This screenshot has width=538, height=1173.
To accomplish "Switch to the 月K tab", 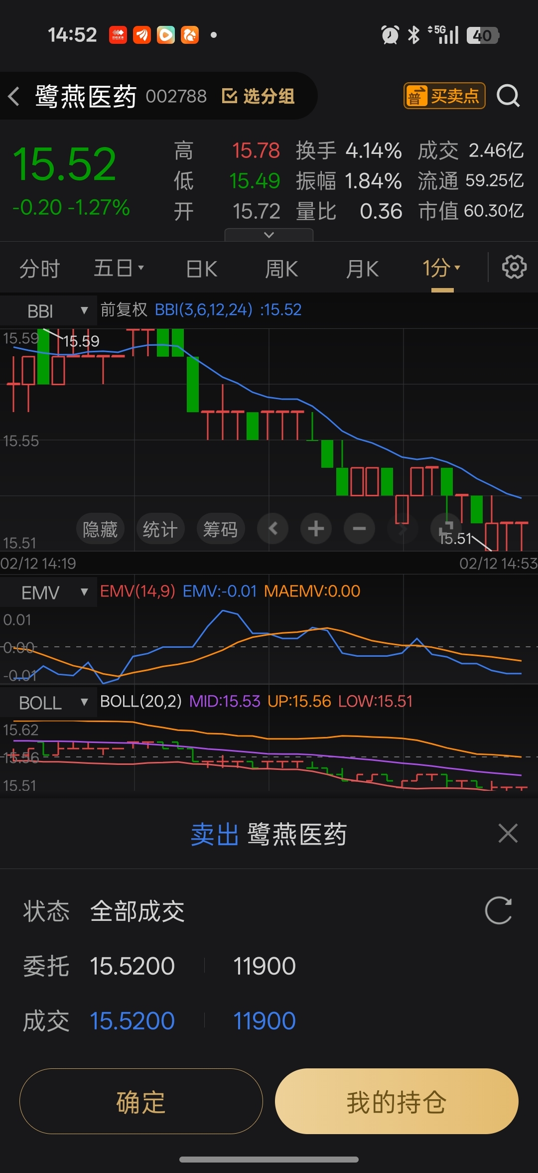I will 363,269.
